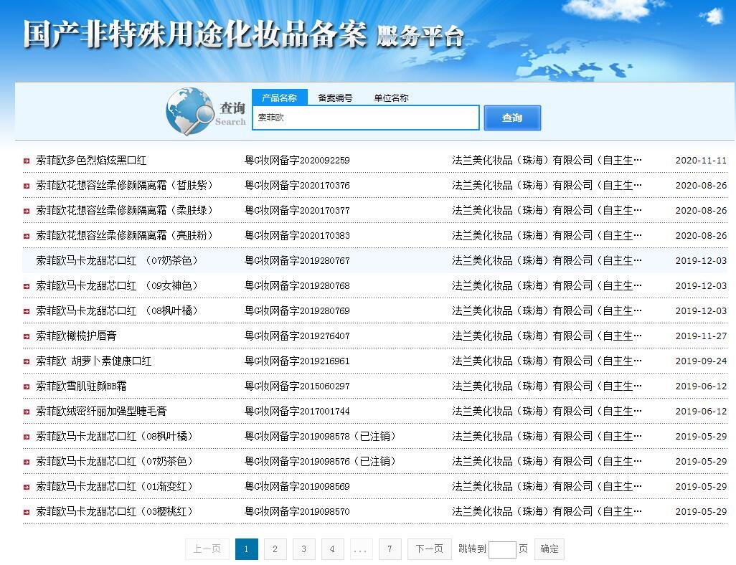The height and width of the screenshot is (565, 736).
Task: Click record number 粤G妆网备字2019216961
Action: click(297, 361)
